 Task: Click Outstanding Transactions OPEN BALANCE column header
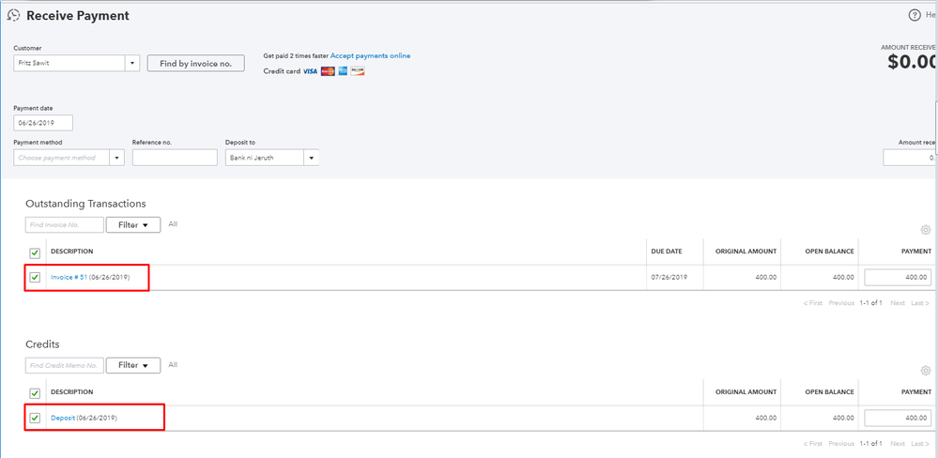click(x=829, y=252)
